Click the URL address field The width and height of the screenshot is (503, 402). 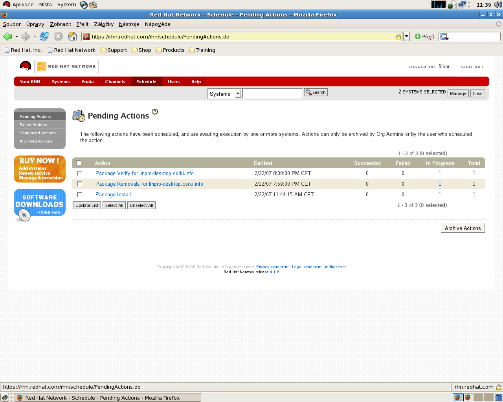tap(243, 37)
